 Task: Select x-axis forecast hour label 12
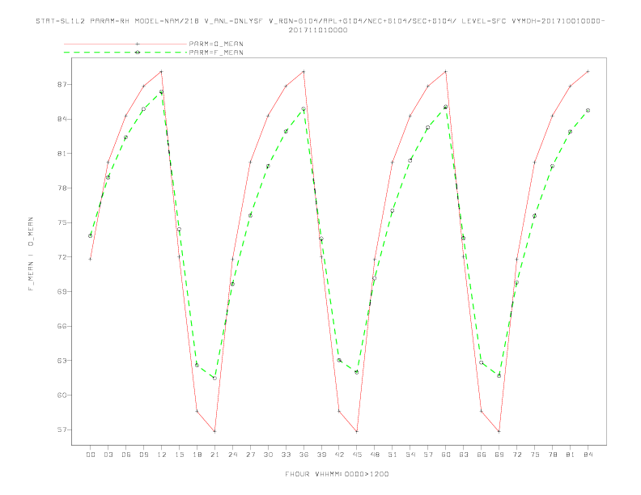tap(162, 455)
